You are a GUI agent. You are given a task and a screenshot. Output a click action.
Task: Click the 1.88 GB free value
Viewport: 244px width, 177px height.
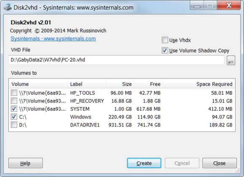[151, 101]
